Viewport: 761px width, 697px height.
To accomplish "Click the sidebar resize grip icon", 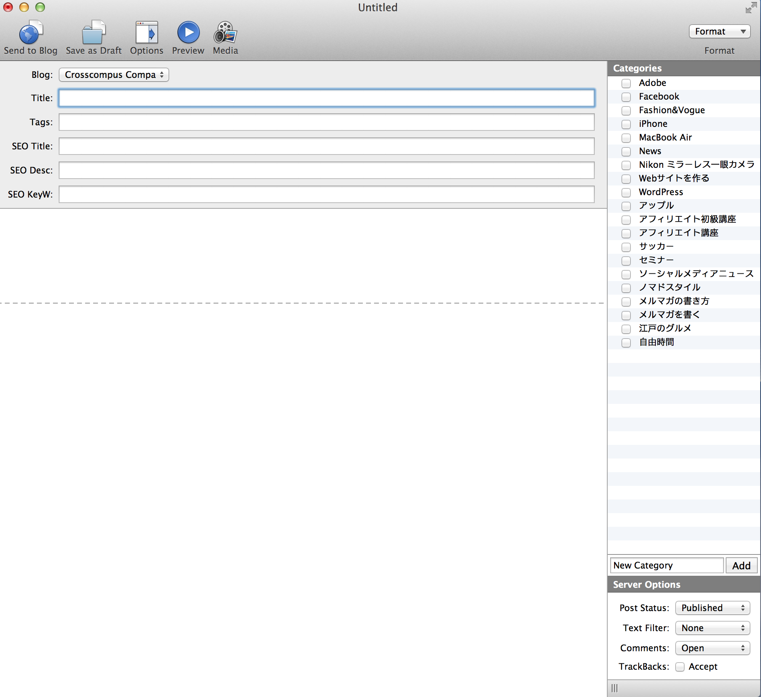I will [614, 688].
